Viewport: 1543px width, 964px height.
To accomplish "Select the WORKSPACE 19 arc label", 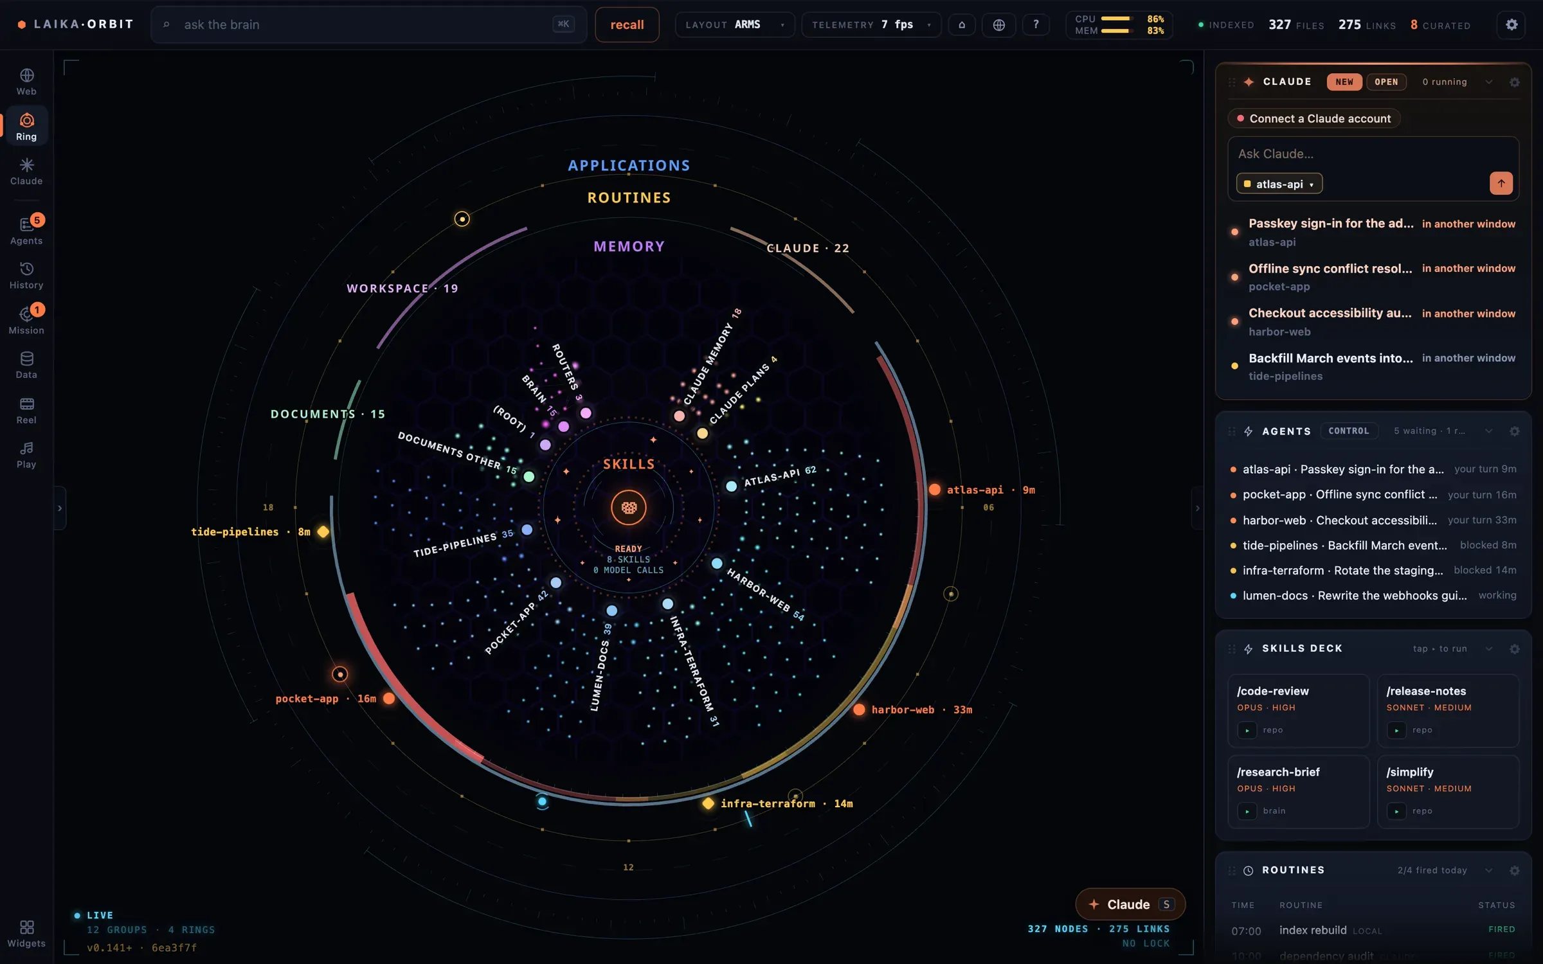I will (x=402, y=289).
